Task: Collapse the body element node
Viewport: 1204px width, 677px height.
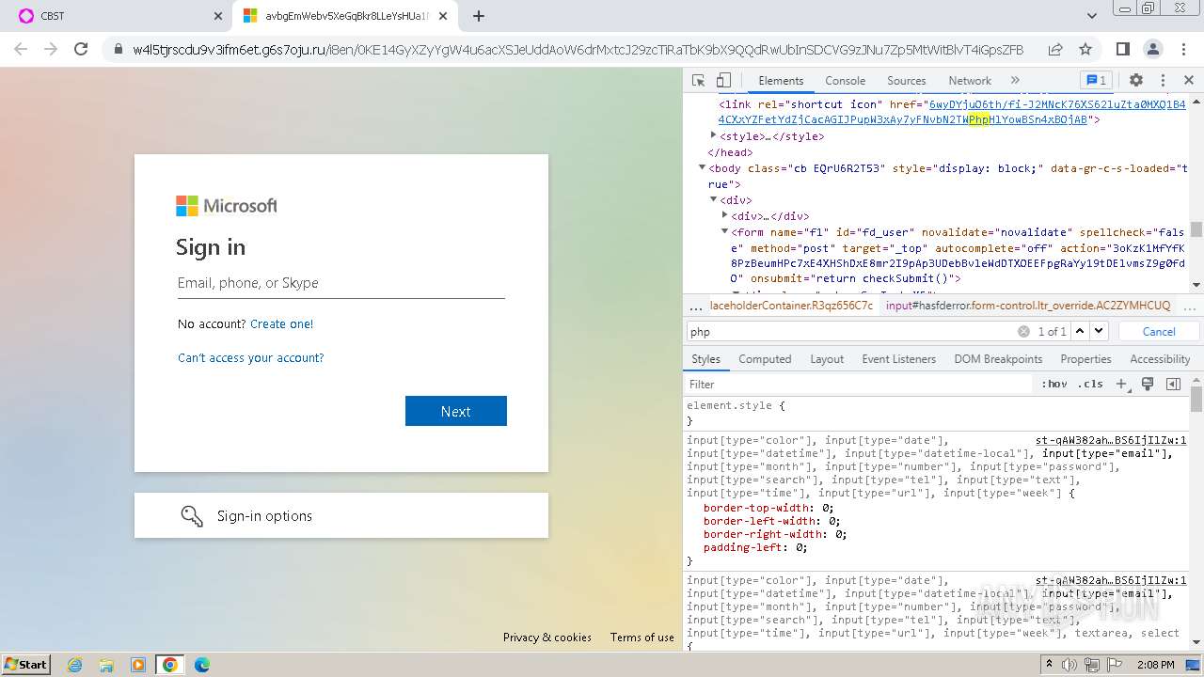Action: [702, 168]
